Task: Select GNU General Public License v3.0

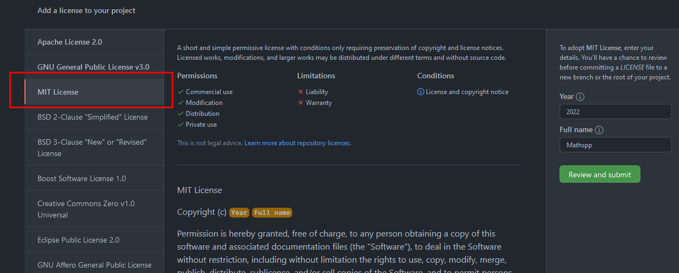Action: pos(94,67)
